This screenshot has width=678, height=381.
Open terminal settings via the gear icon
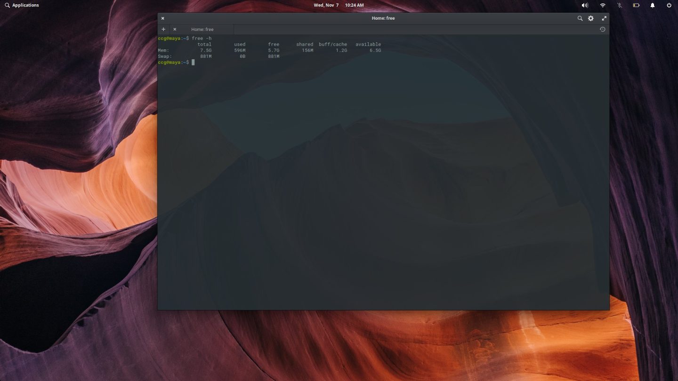[591, 18]
